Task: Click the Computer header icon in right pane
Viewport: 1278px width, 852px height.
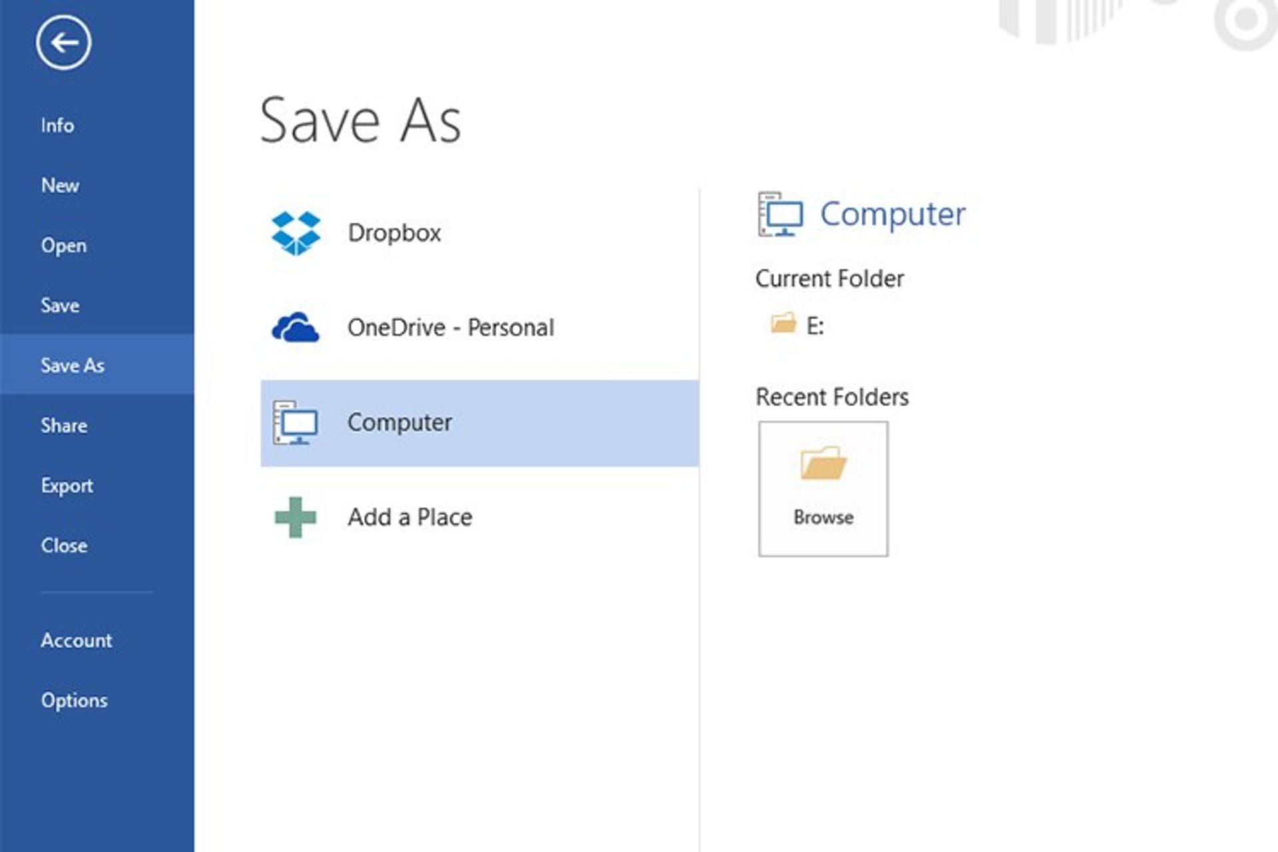Action: [780, 214]
